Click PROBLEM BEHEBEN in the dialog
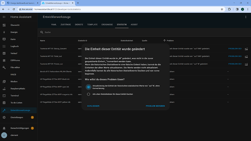The width and height of the screenshot is (251, 141). pos(155,106)
